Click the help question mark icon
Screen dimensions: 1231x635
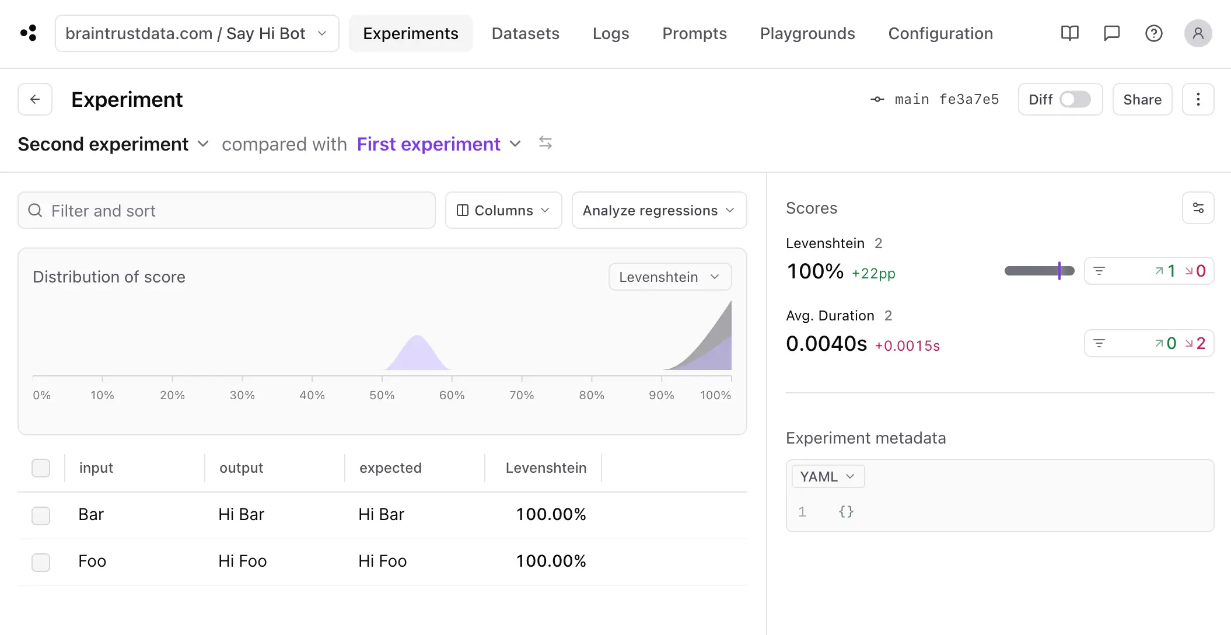(1153, 33)
